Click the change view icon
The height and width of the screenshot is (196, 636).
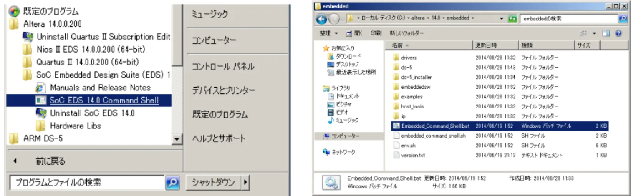pyautogui.click(x=583, y=33)
